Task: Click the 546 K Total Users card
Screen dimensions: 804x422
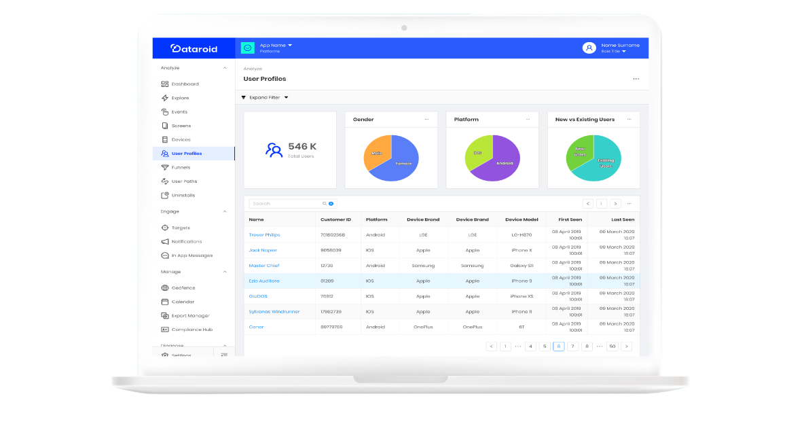Action: [x=290, y=150]
